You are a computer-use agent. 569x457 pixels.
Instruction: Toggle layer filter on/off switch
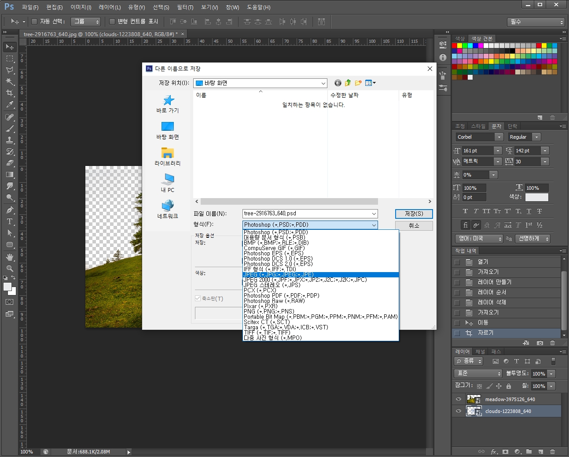click(553, 361)
